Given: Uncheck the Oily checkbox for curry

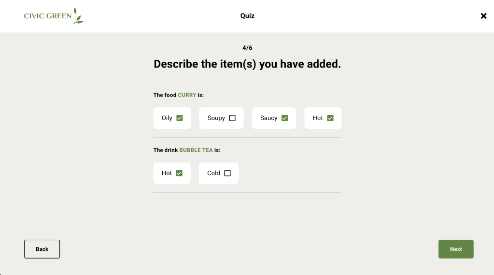Looking at the screenshot, I should [180, 118].
